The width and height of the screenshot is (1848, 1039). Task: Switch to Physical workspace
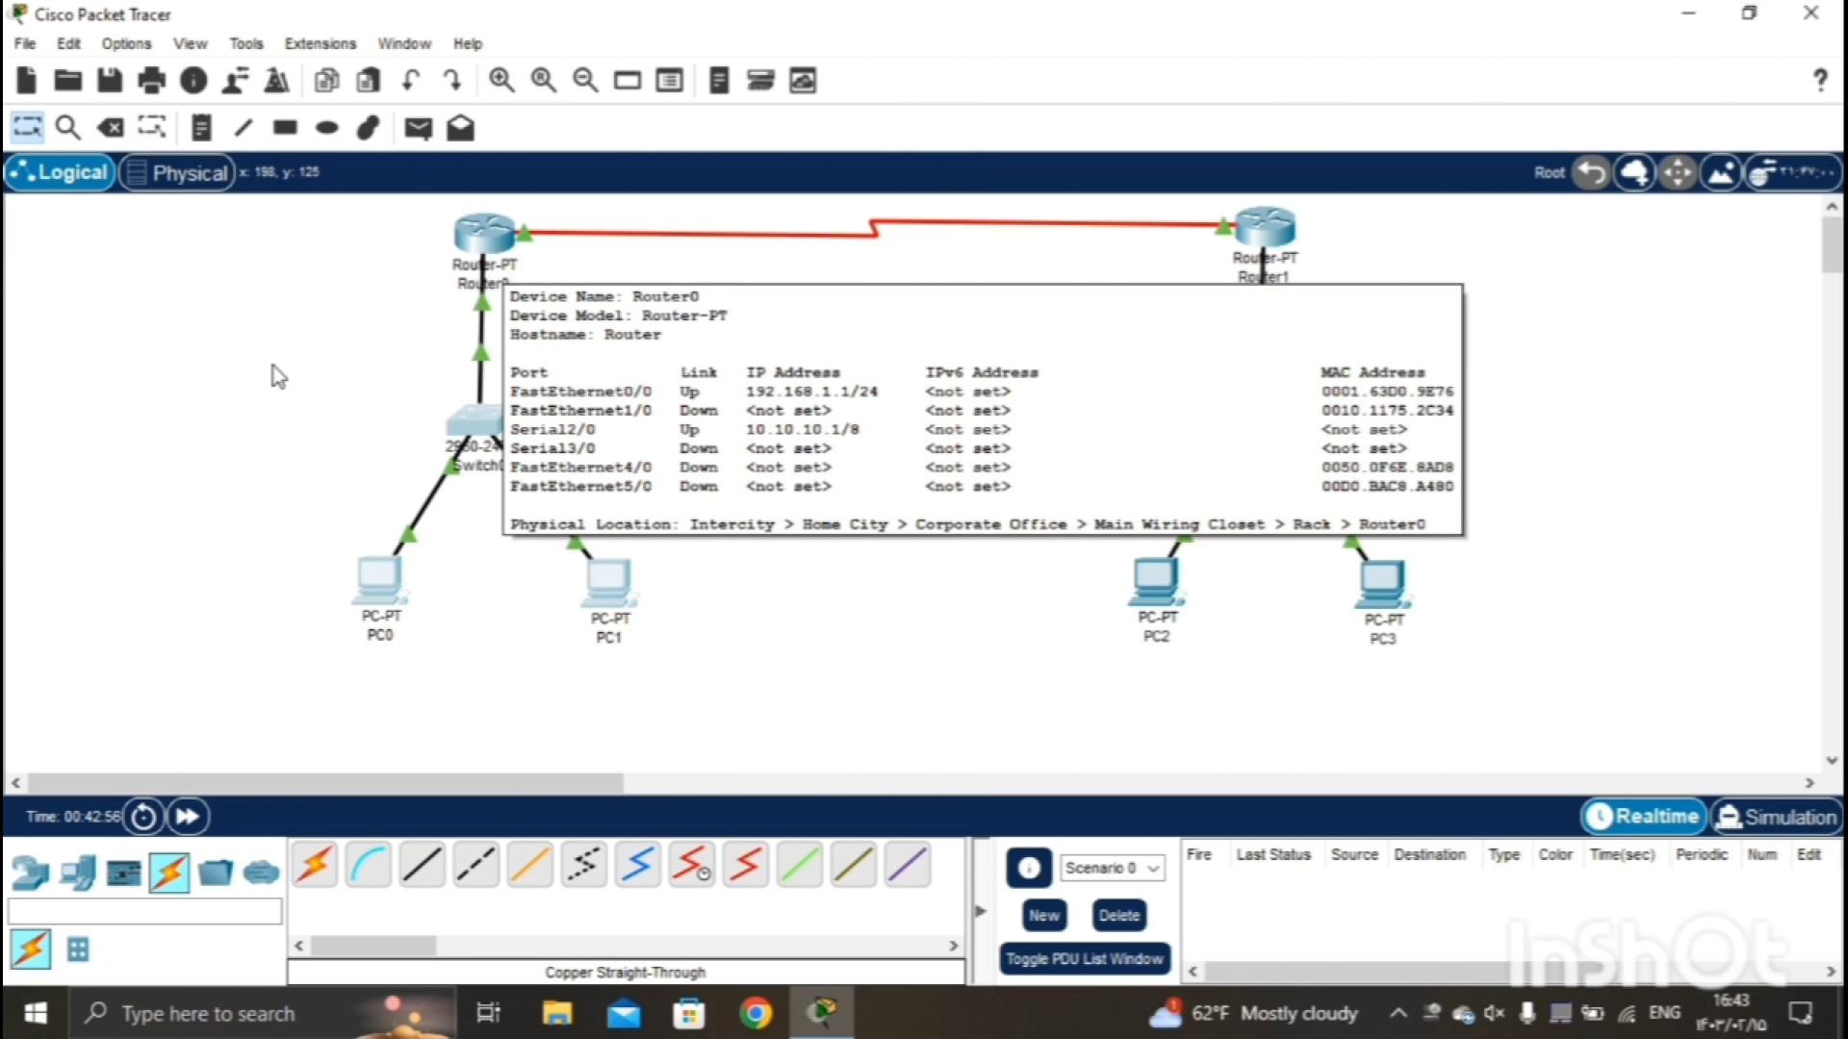[177, 172]
